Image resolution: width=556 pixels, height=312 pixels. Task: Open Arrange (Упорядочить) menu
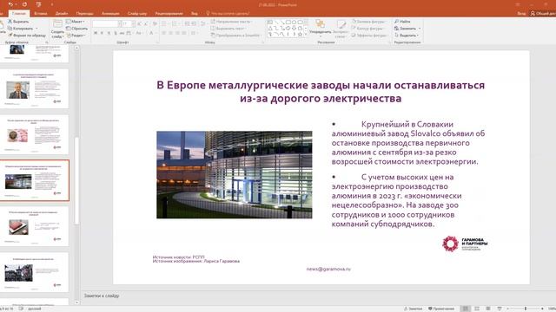point(321,29)
